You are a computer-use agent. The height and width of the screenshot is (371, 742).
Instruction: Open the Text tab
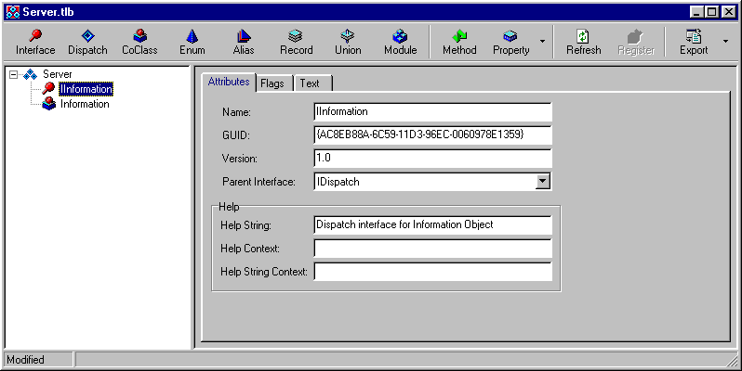point(310,83)
